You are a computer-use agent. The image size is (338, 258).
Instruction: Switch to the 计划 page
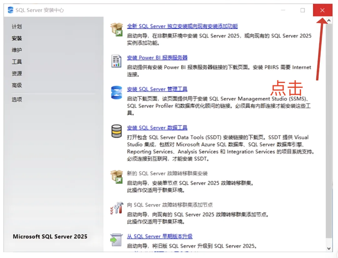17,27
